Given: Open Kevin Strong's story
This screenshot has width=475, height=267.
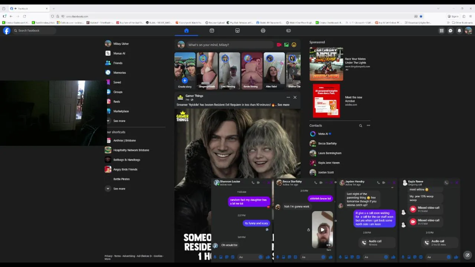Looking at the screenshot, I should [x=252, y=71].
